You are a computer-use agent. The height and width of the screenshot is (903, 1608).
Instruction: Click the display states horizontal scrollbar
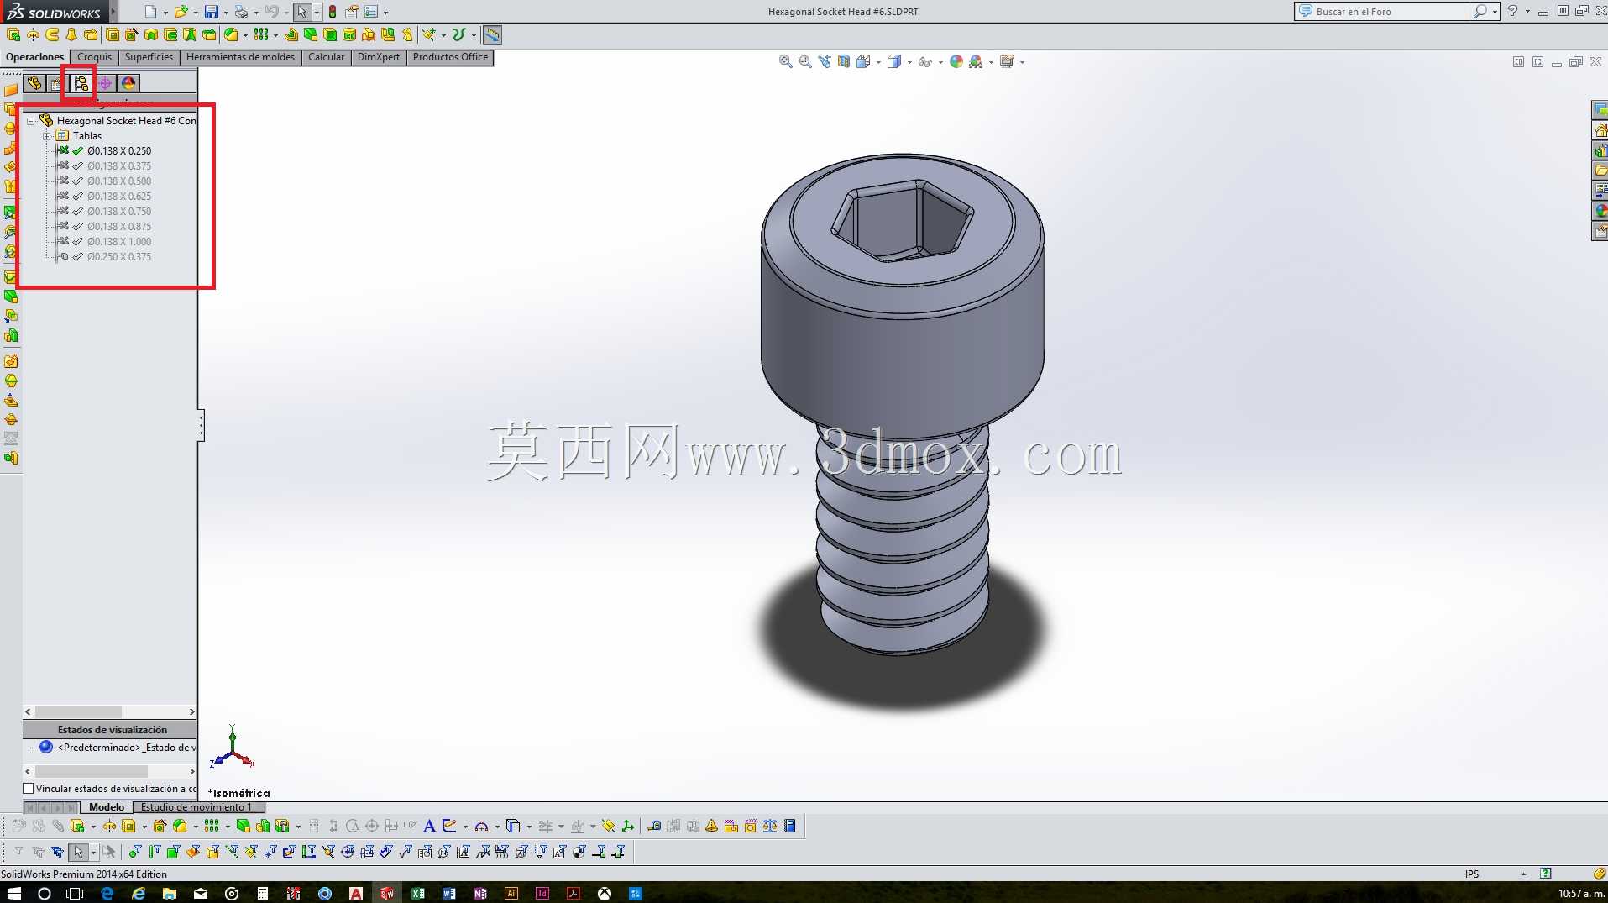click(110, 771)
